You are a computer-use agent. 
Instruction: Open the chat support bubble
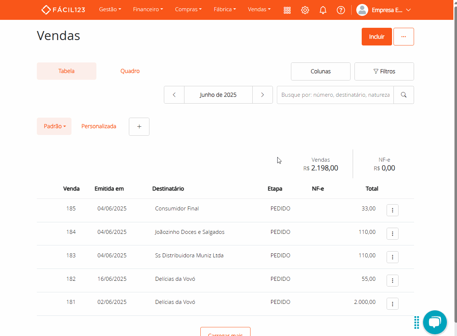coord(435,322)
